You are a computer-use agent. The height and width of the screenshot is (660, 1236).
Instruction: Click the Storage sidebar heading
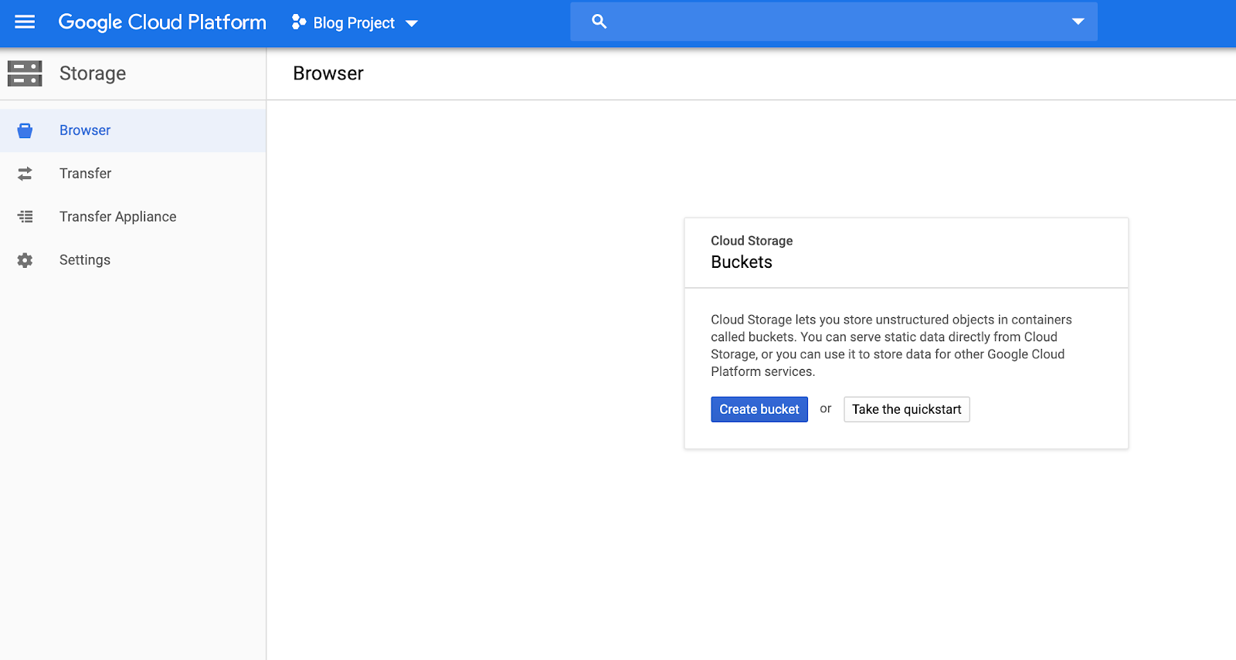coord(93,73)
